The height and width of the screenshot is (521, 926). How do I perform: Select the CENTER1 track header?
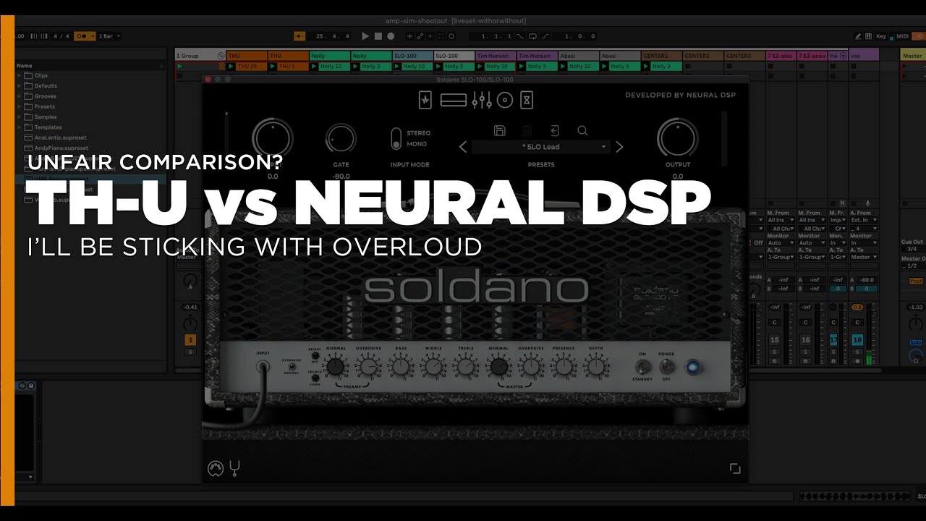point(660,56)
